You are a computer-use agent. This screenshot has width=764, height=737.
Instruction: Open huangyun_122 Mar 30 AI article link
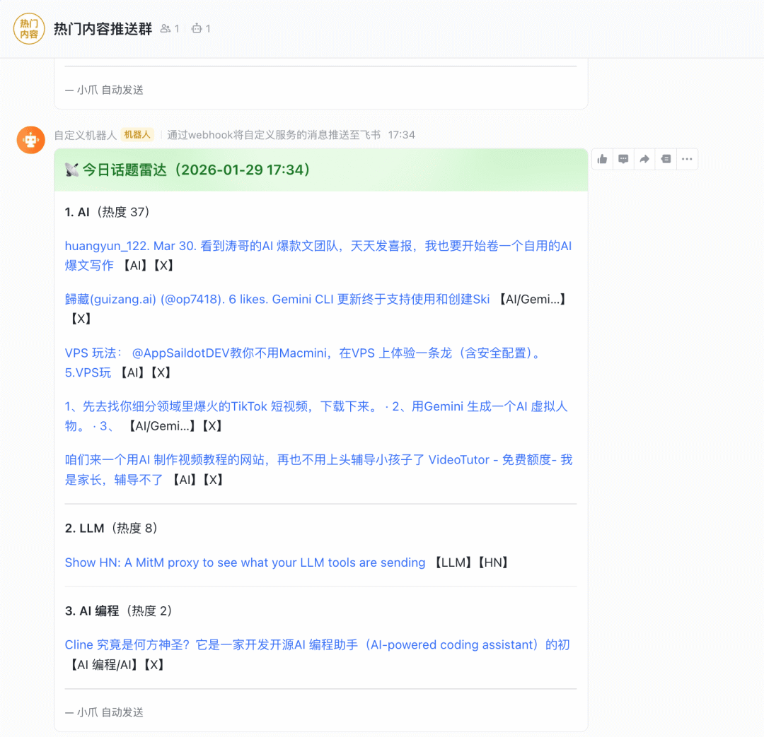pyautogui.click(x=318, y=256)
